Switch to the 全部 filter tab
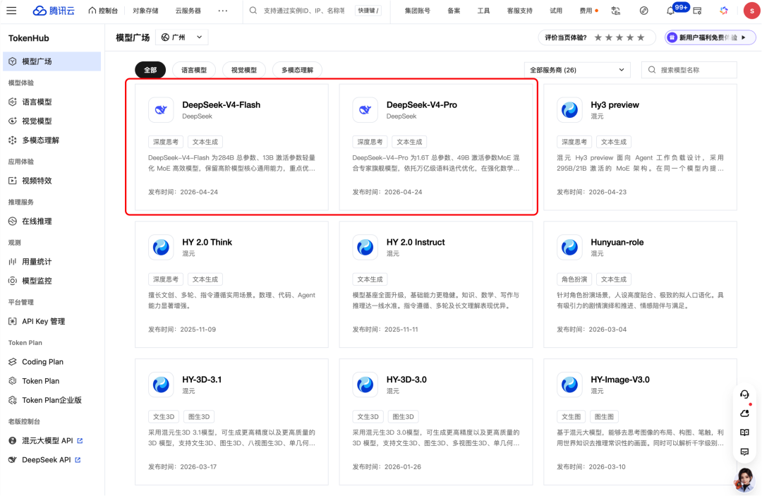The height and width of the screenshot is (496, 762). [x=150, y=69]
